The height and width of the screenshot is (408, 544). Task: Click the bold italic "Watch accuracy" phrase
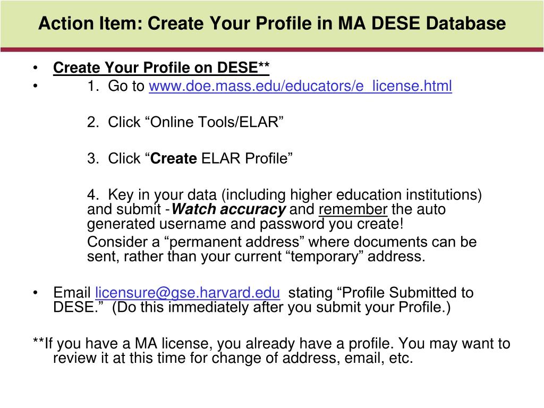(228, 209)
